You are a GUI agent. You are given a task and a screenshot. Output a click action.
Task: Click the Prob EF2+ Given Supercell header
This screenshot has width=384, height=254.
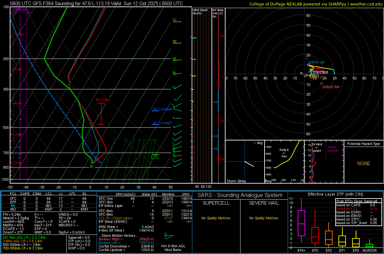pyautogui.click(x=357, y=201)
